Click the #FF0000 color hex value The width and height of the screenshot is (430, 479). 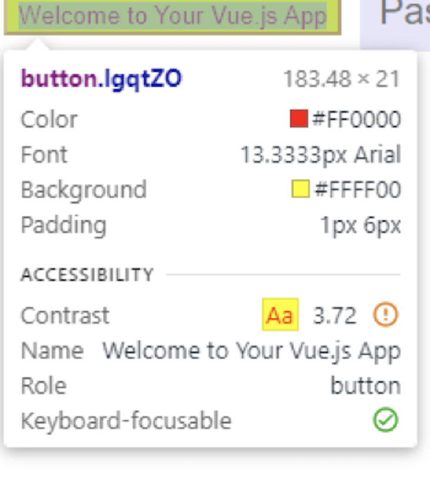[356, 120]
